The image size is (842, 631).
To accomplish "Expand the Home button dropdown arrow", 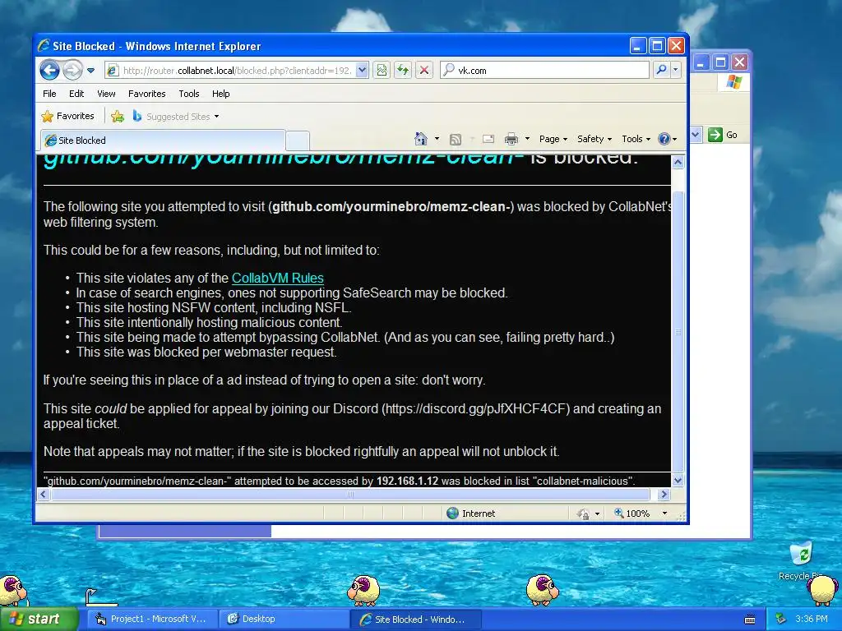I will click(x=437, y=139).
